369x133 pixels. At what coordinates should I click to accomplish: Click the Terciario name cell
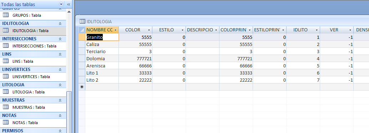click(102, 51)
